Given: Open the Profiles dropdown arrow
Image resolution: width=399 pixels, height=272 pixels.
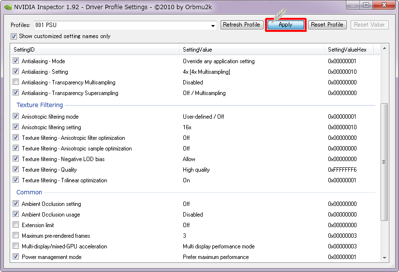Looking at the screenshot, I should click(213, 26).
